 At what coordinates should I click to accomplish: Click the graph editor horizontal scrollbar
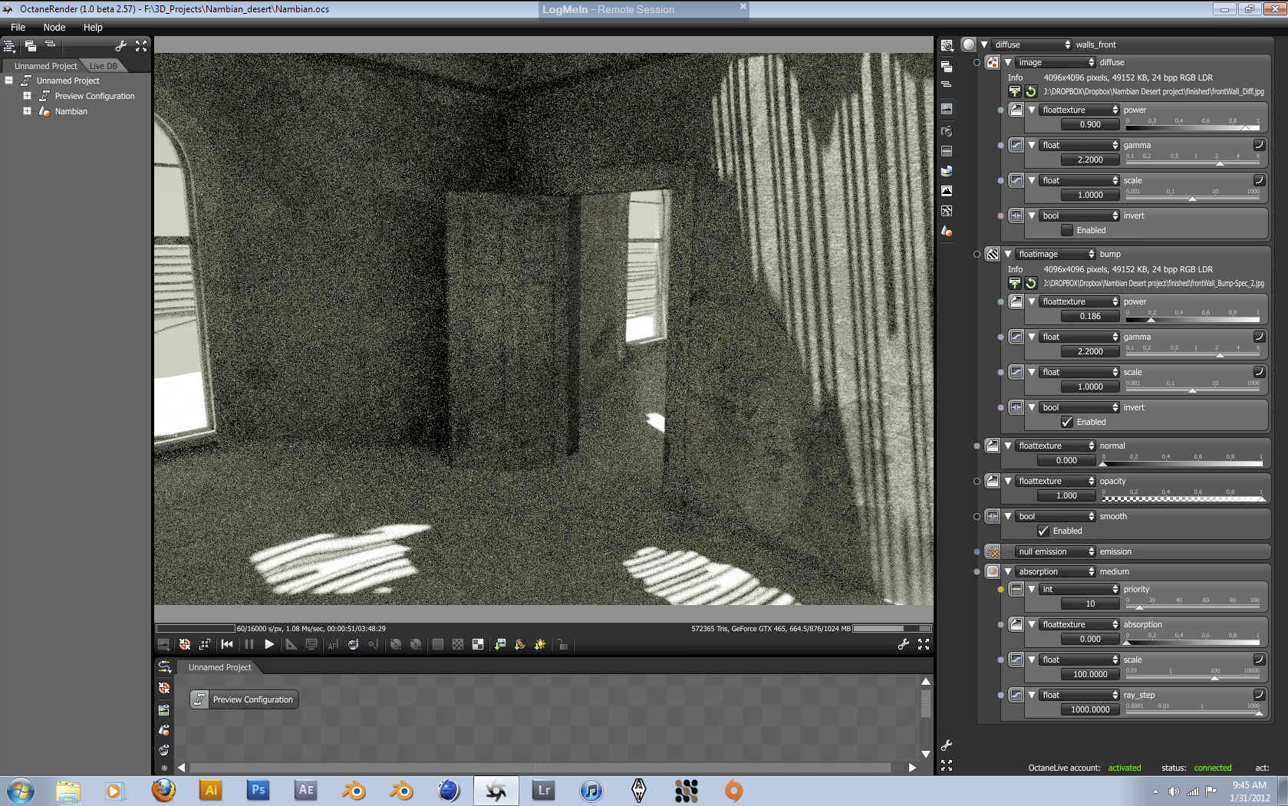point(539,768)
